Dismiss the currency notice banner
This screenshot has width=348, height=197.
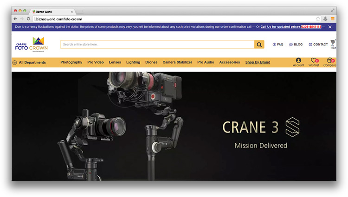[330, 27]
